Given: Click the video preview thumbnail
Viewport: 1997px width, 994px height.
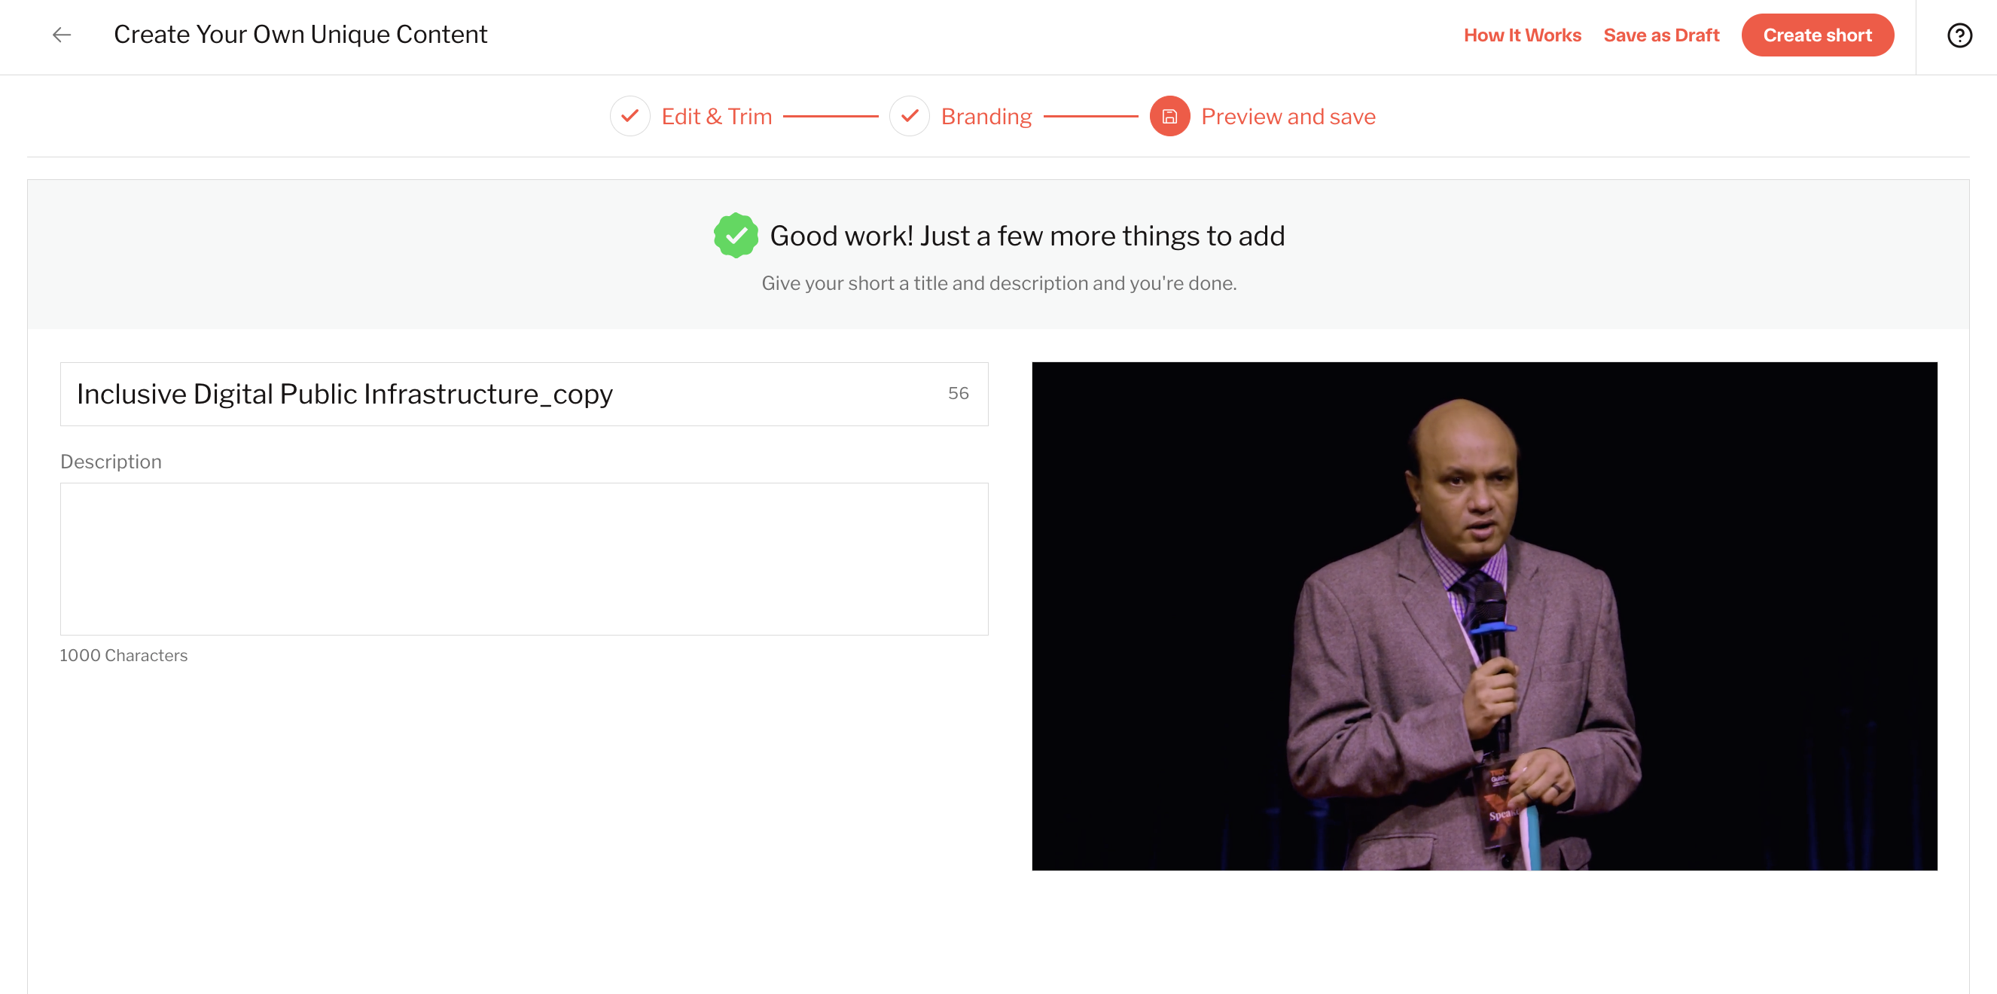Looking at the screenshot, I should 1483,617.
